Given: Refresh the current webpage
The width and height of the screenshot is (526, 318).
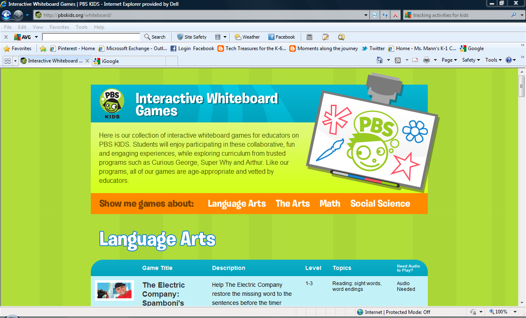Looking at the screenshot, I should pyautogui.click(x=385, y=15).
